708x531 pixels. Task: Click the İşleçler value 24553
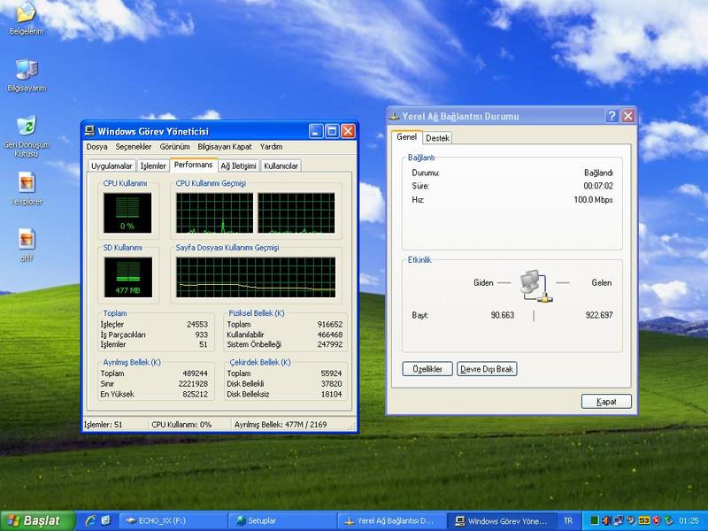[196, 324]
